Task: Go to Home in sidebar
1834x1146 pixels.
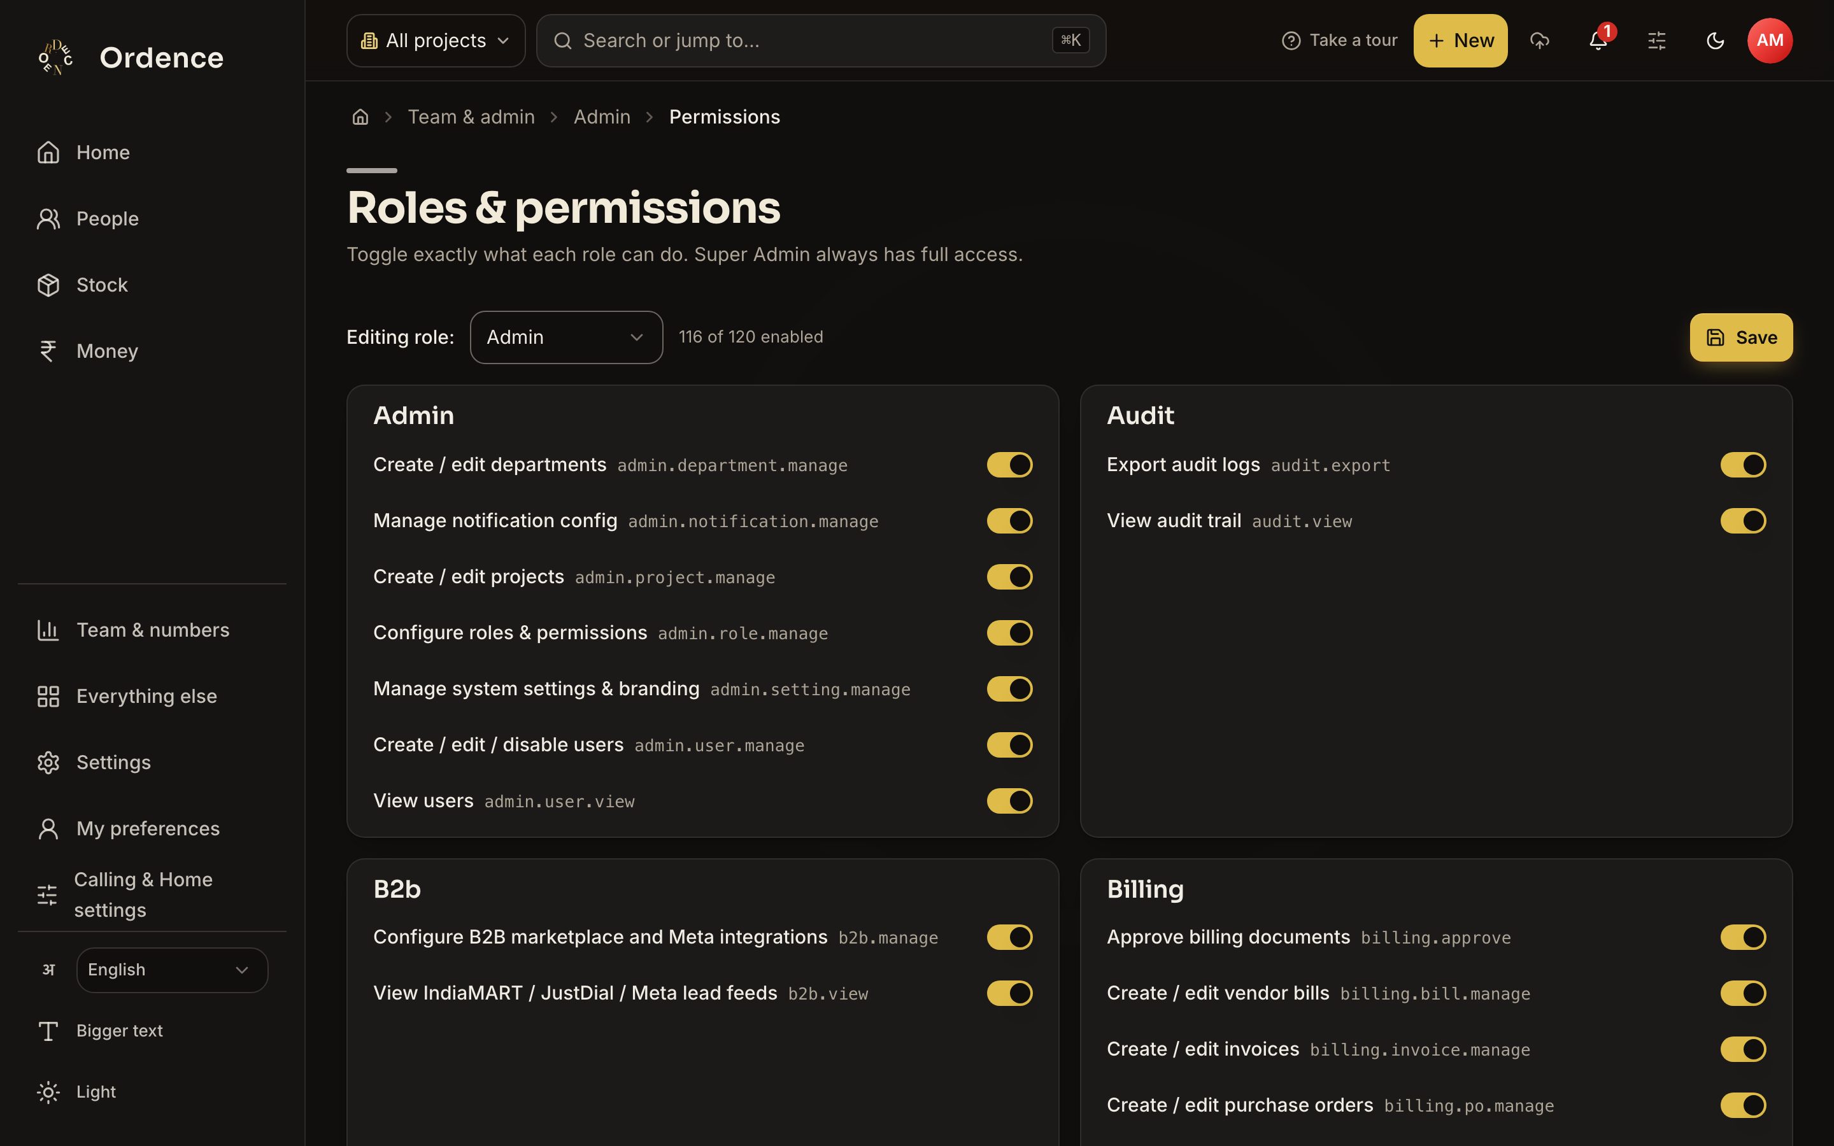Action: [x=152, y=152]
